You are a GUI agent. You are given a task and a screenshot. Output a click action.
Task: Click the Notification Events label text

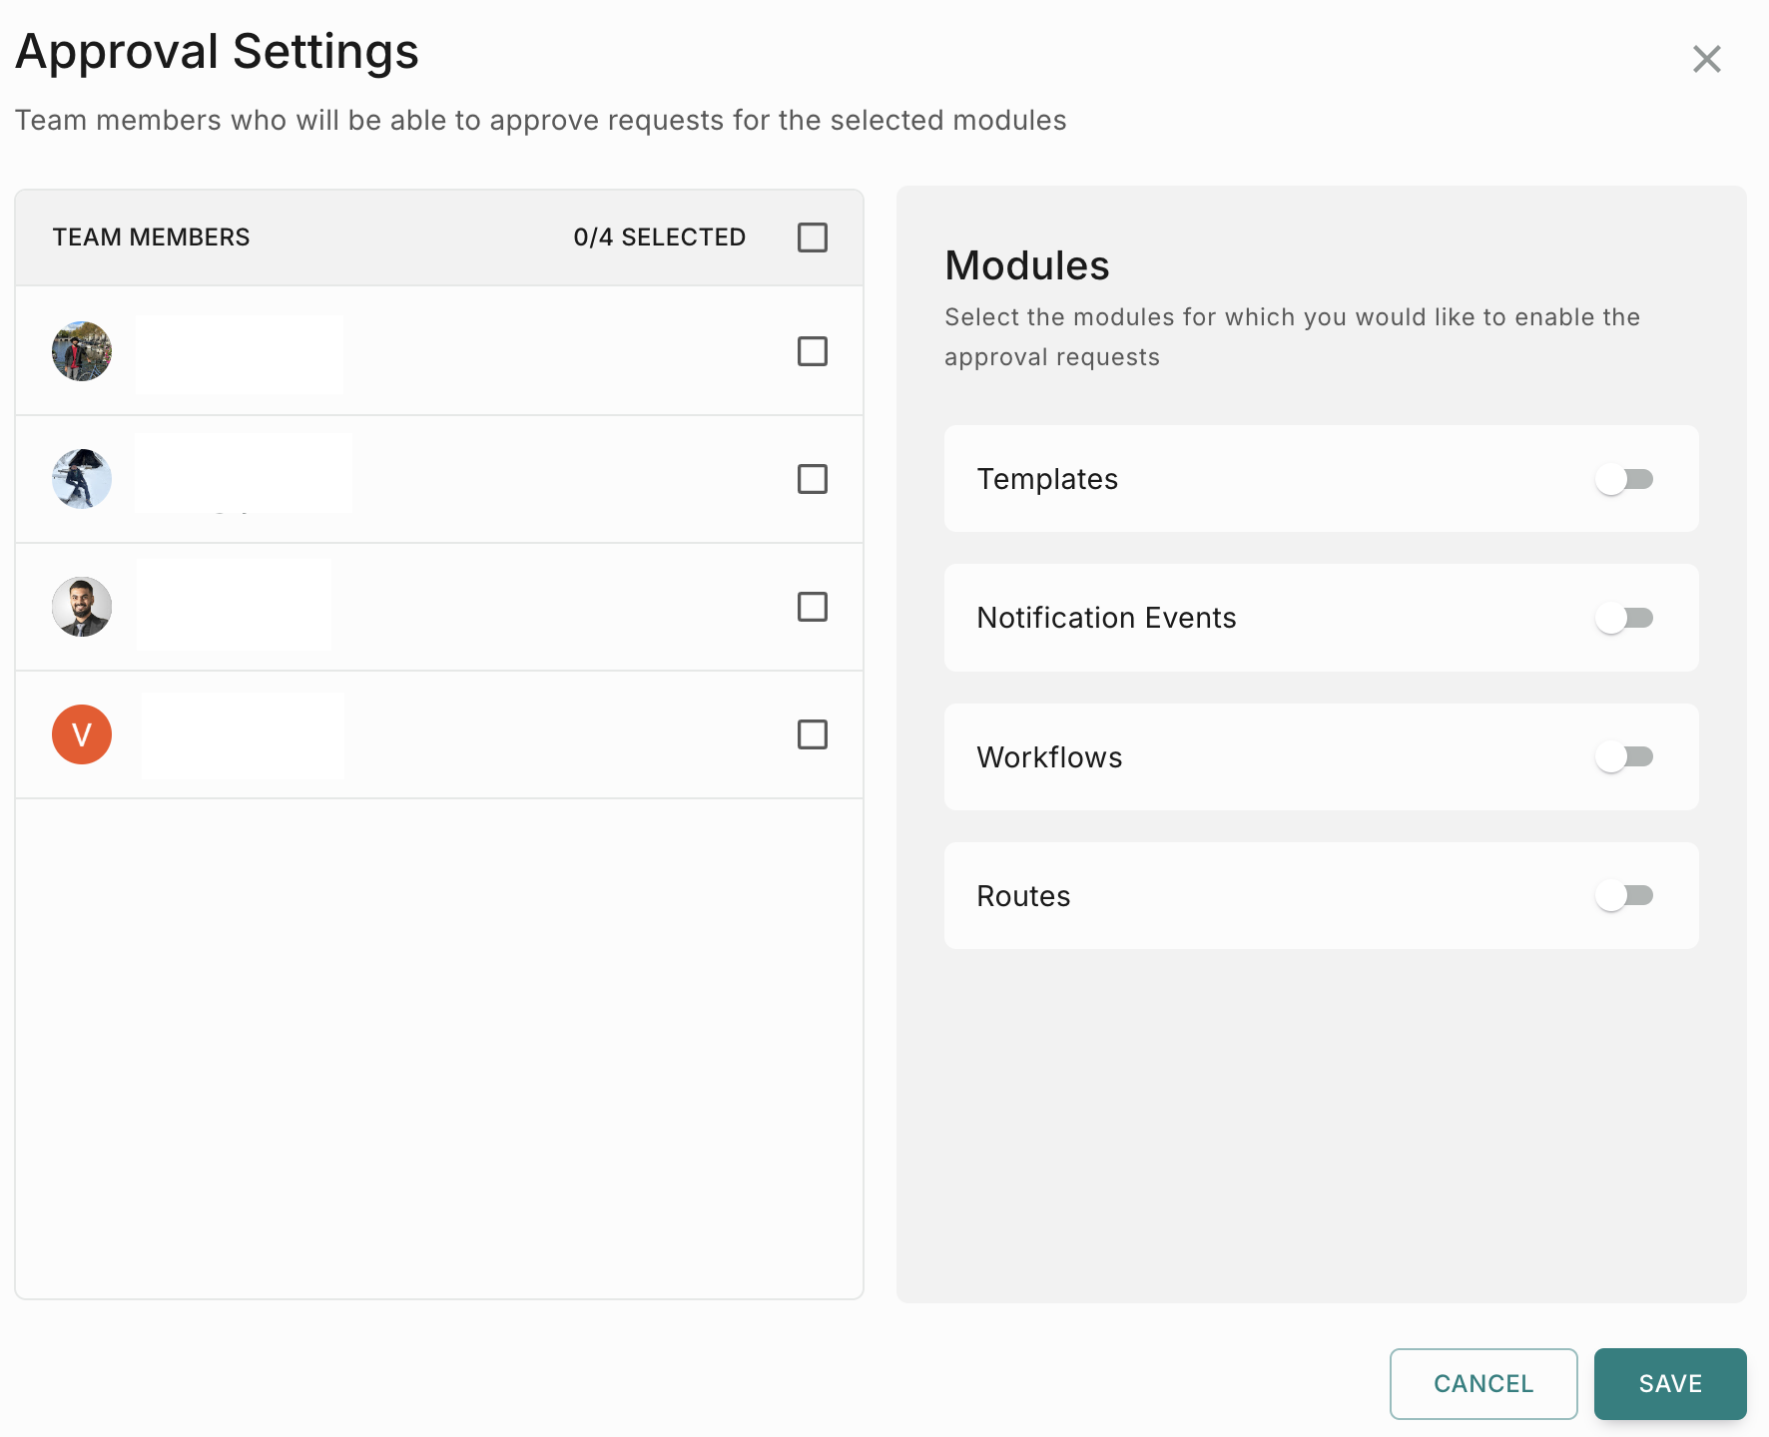(x=1106, y=619)
